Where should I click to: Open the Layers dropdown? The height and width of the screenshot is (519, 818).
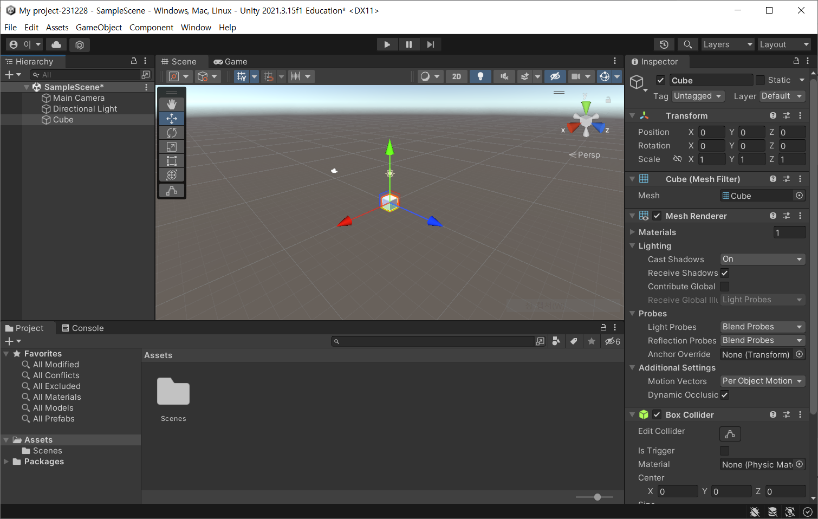[728, 44]
